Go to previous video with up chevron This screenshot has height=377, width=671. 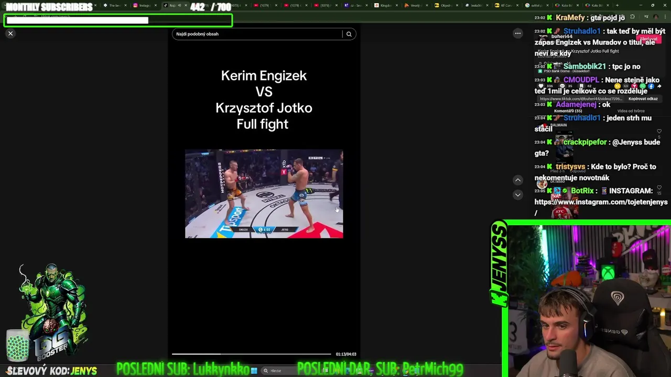pyautogui.click(x=517, y=180)
